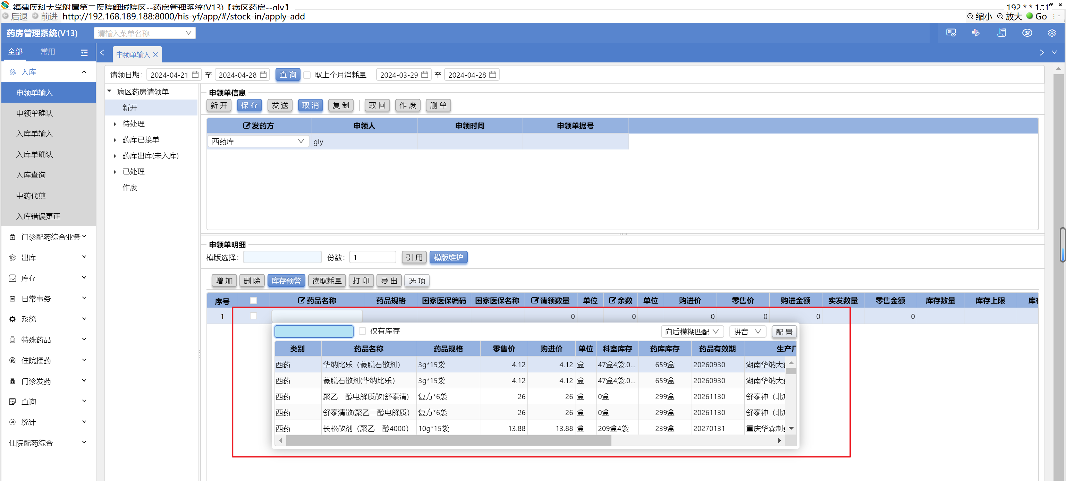The height and width of the screenshot is (481, 1066).
Task: Check the 仅有库存 checkbox
Action: tap(363, 331)
